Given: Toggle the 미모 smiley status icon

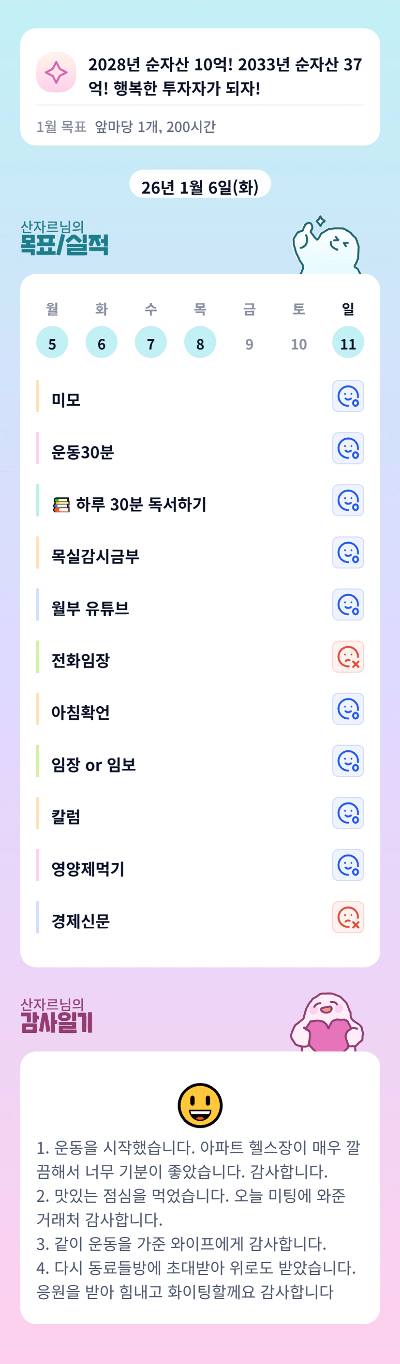Looking at the screenshot, I should click(x=348, y=396).
